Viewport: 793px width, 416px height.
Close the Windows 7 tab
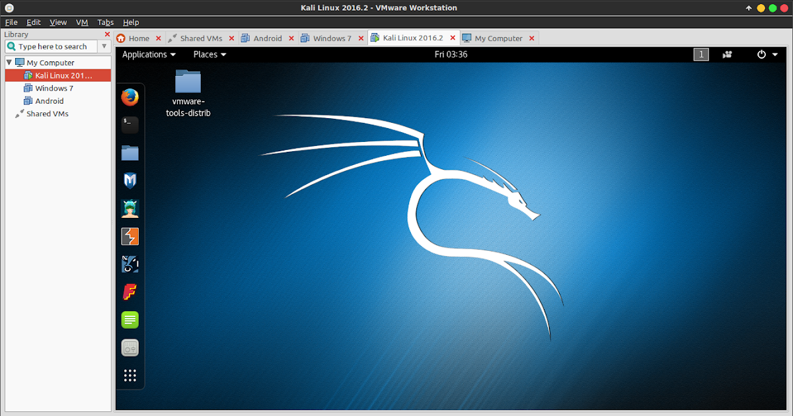(x=360, y=38)
